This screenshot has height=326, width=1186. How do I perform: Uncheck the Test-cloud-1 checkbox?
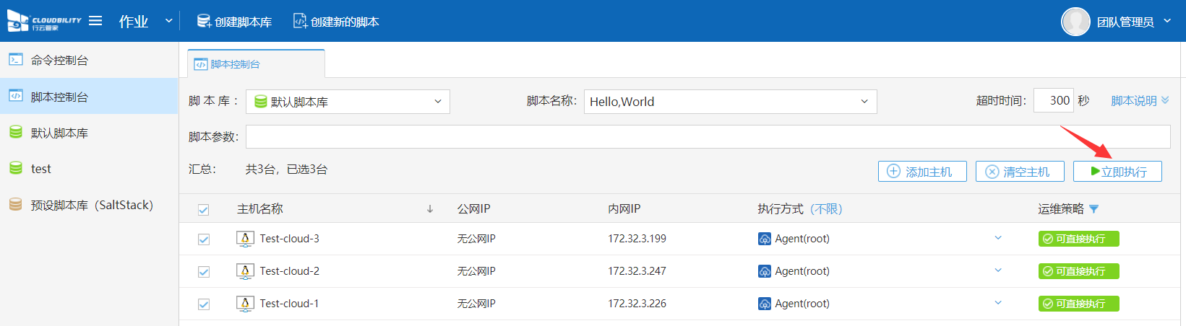[204, 304]
